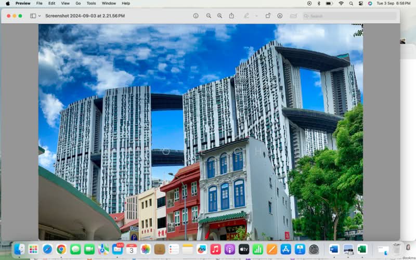This screenshot has height=260, width=416.
Task: Open Microsoft Excel from the Dock
Action: (x=362, y=250)
